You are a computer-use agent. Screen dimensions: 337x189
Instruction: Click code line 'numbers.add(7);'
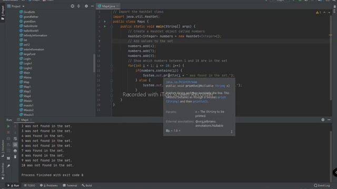click(142, 51)
